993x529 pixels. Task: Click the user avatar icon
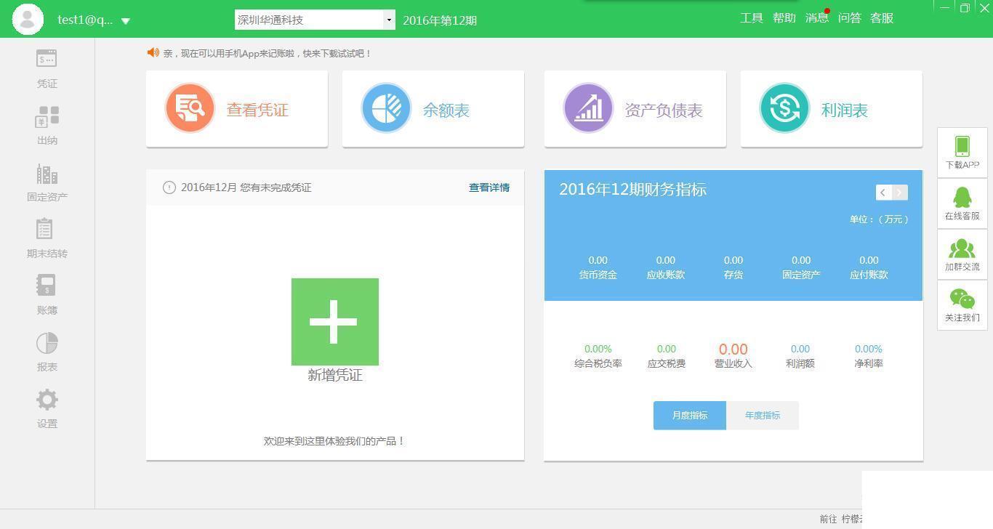(28, 19)
